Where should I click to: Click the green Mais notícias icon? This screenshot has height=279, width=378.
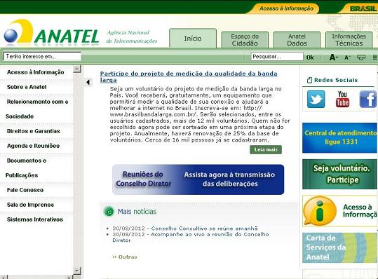point(109,212)
